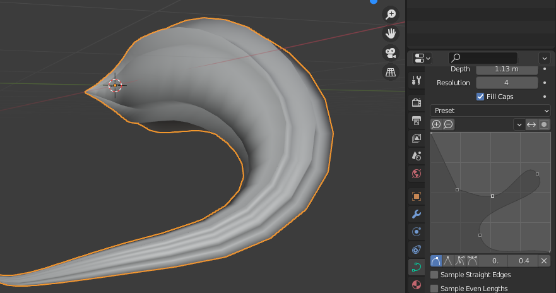The width and height of the screenshot is (556, 293).
Task: Open the Physics properties tab
Action: [x=417, y=232]
